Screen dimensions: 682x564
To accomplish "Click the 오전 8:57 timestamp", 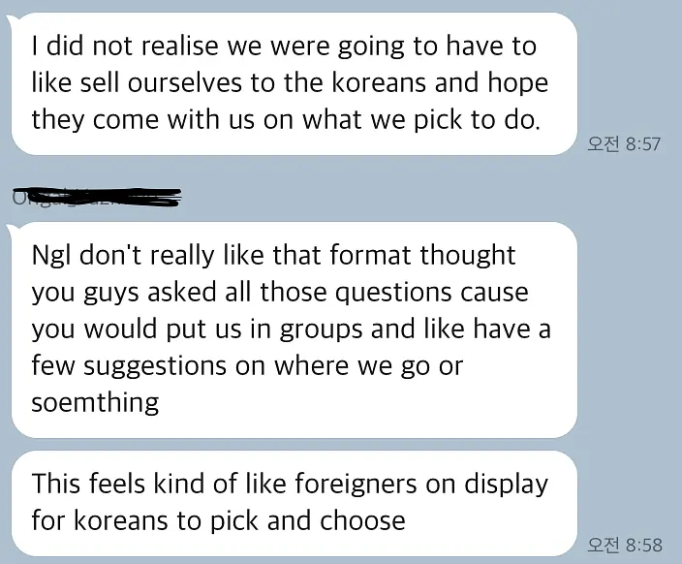I will coord(624,144).
